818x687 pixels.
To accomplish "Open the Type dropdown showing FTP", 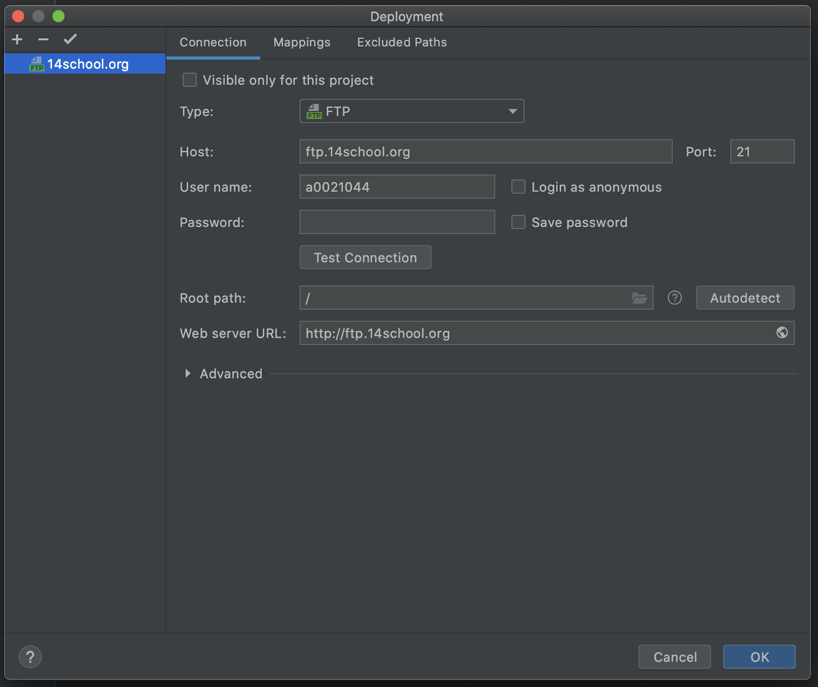I will pyautogui.click(x=412, y=111).
